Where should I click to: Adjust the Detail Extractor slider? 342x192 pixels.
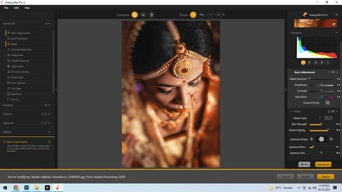click(322, 79)
